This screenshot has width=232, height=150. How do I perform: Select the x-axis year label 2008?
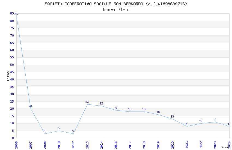pos(45,145)
